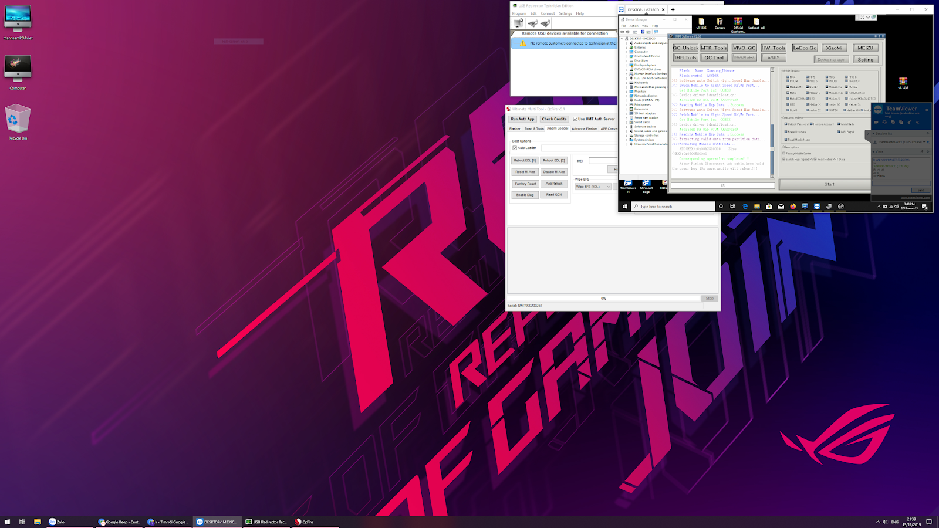The height and width of the screenshot is (528, 939).
Task: Open the Program menu in USB Redirector
Action: [x=519, y=13]
